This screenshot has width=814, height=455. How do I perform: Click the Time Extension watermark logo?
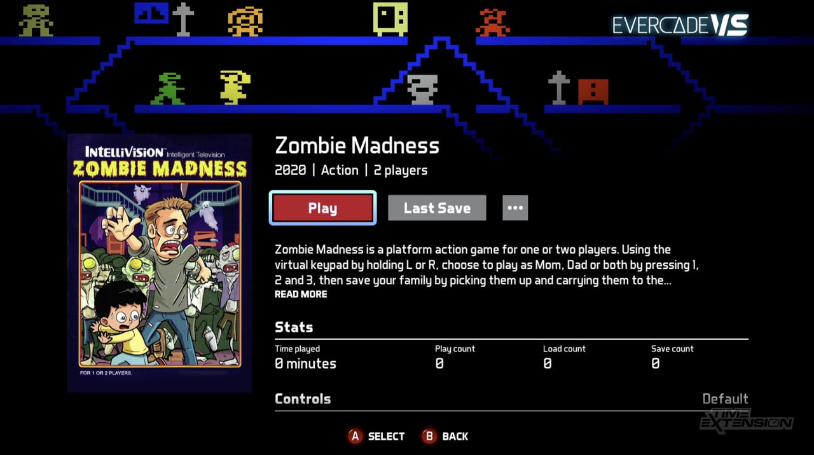(747, 420)
